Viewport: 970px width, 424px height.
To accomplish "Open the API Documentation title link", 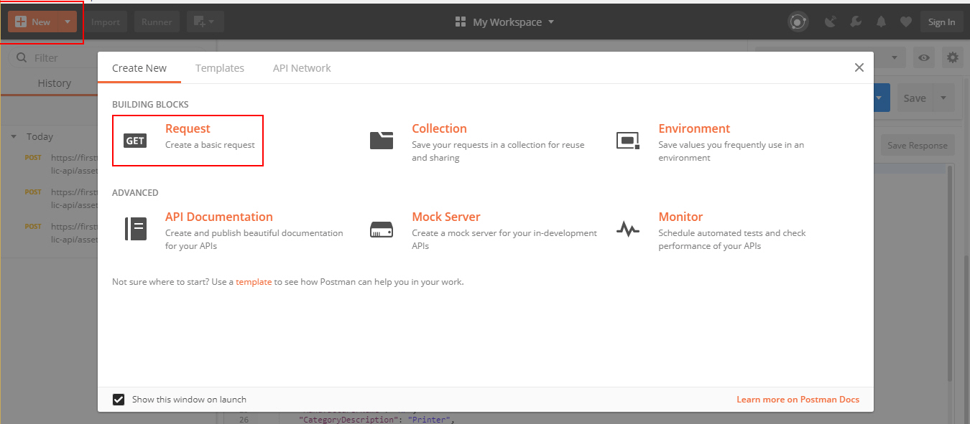I will pyautogui.click(x=219, y=217).
